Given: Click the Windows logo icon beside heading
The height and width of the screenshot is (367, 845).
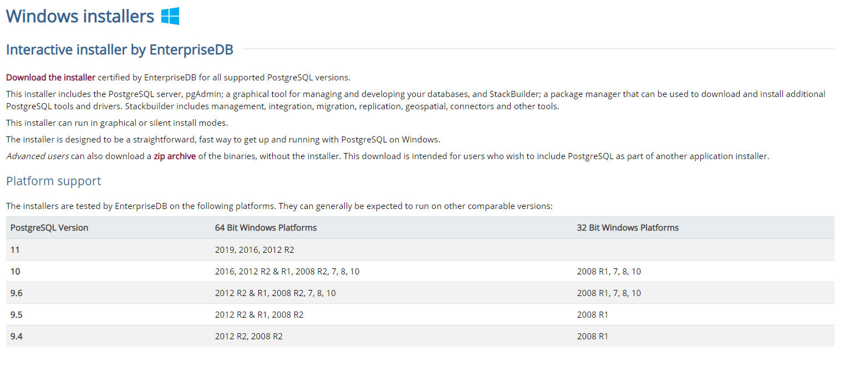Looking at the screenshot, I should pos(170,17).
